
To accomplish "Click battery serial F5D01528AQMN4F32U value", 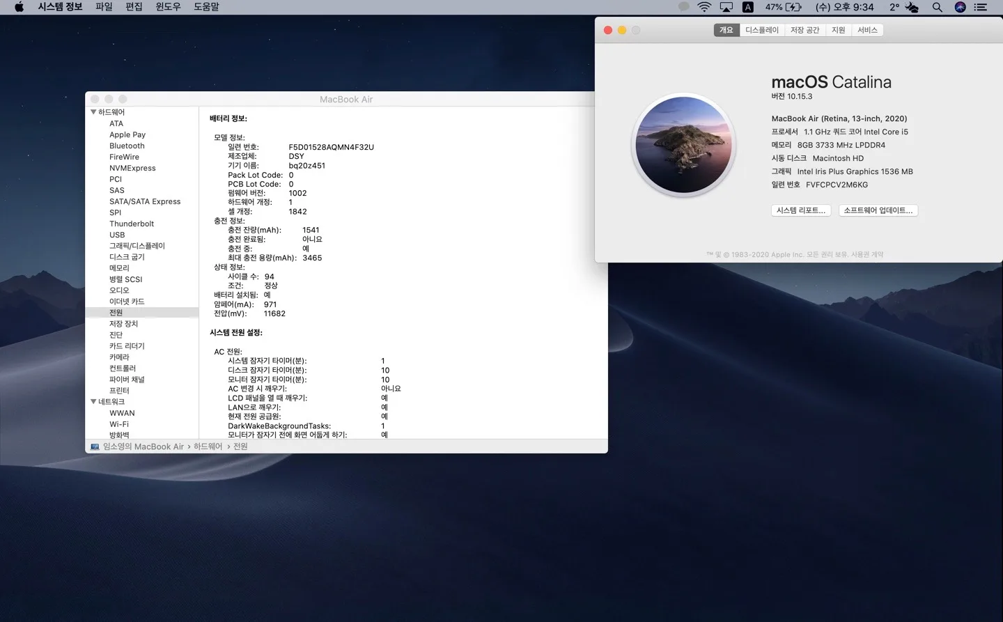I will (331, 147).
